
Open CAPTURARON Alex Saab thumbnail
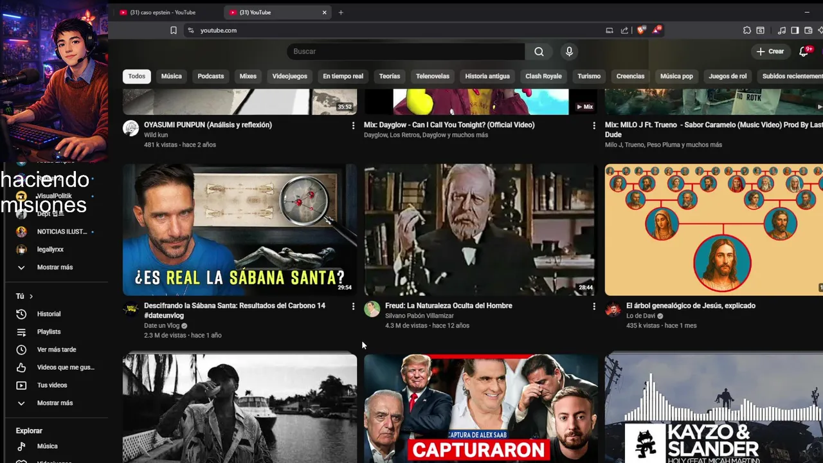481,408
